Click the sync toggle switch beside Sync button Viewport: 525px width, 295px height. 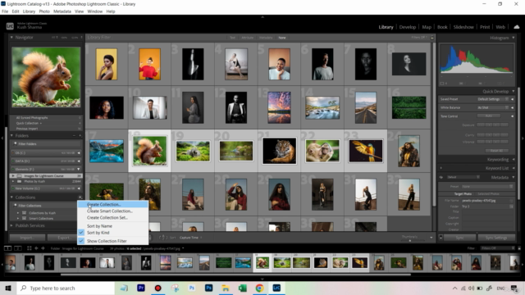coord(441,238)
